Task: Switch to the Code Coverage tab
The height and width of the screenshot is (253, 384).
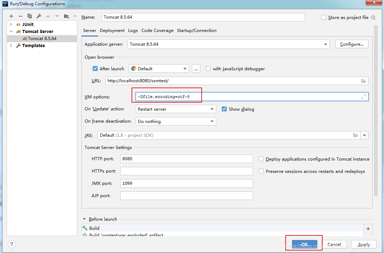Action: point(157,31)
